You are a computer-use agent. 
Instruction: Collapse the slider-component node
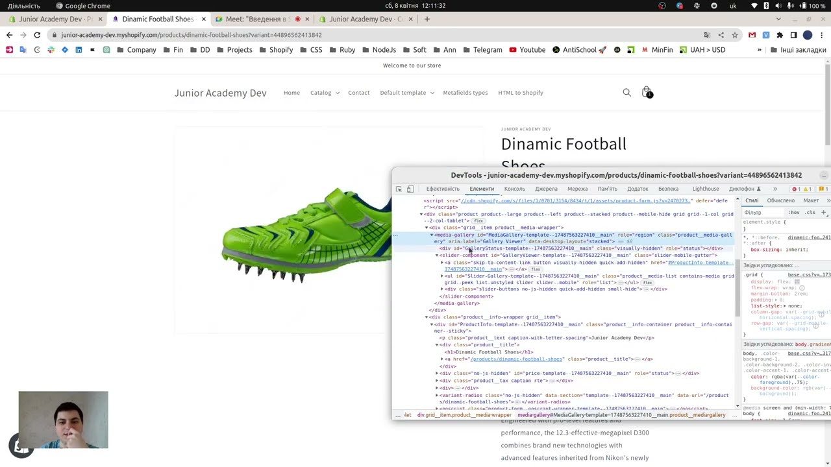[437, 256]
